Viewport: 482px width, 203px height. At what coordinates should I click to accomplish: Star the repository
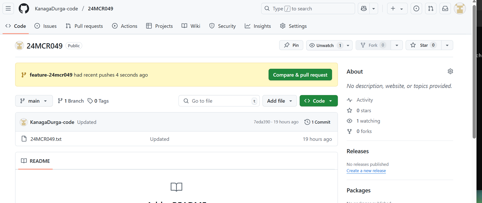click(424, 45)
